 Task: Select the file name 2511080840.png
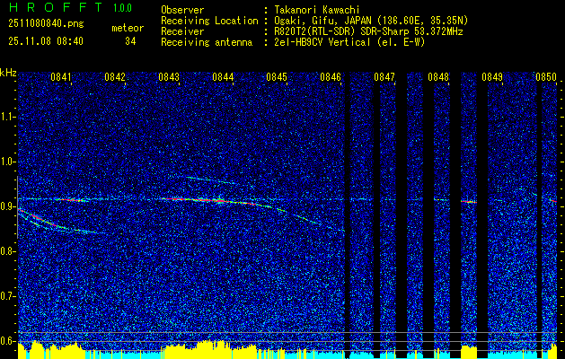coord(46,23)
